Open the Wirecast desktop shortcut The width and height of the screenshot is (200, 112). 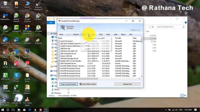(27, 40)
